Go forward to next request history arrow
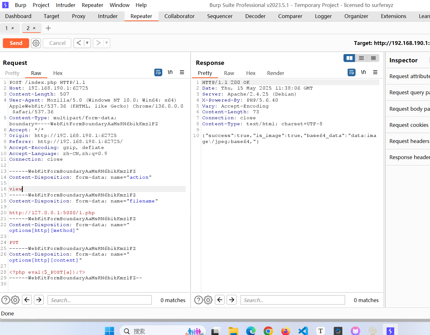The height and width of the screenshot is (335, 430). [98, 43]
